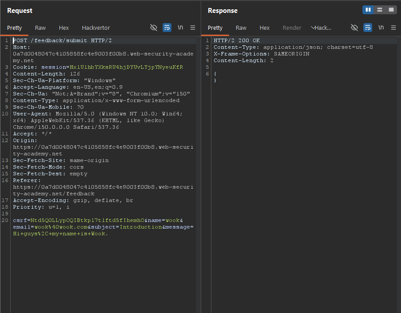Screen dimensions: 401x313
Task: Switch Request view to Hex tab
Action: pyautogui.click(x=64, y=28)
